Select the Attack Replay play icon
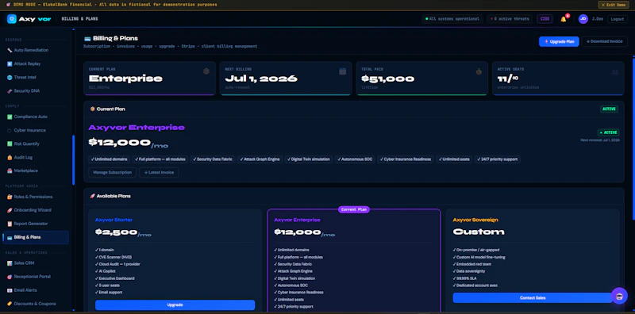635x314 pixels. point(10,64)
